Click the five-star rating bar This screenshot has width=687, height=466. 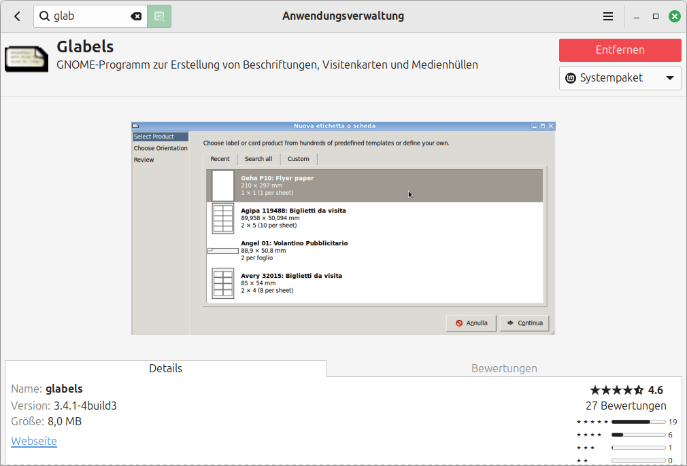point(638,422)
